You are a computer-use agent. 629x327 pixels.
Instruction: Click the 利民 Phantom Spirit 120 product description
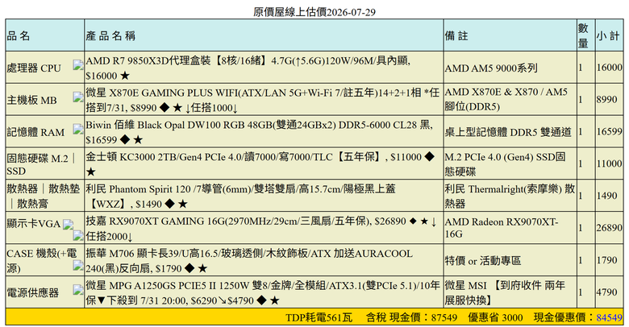(240, 197)
